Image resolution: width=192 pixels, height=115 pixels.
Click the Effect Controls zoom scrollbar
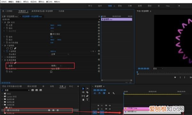(x=116, y=80)
